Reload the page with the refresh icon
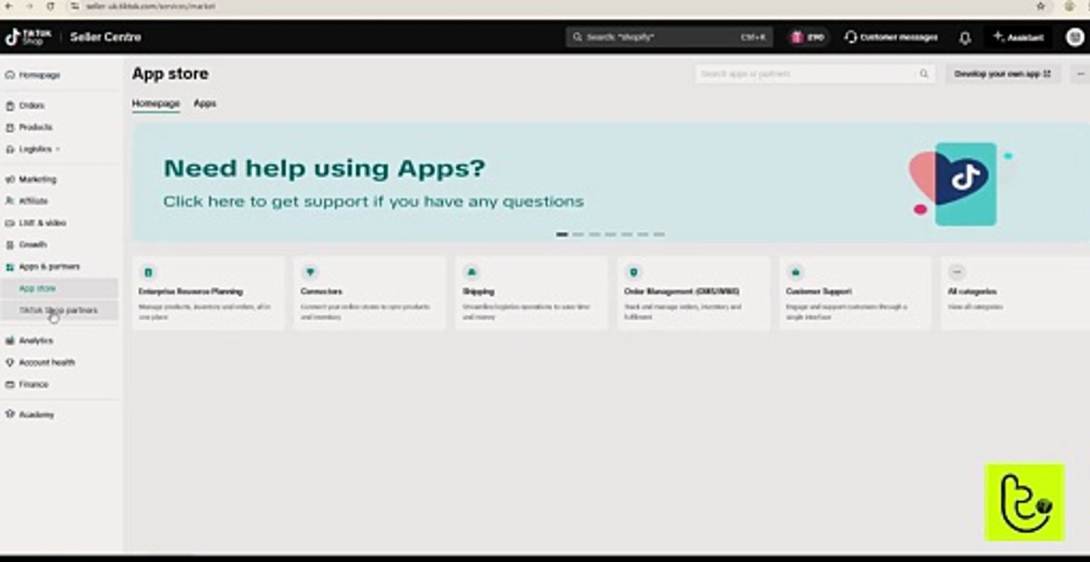Viewport: 1090px width, 562px height. (x=51, y=5)
